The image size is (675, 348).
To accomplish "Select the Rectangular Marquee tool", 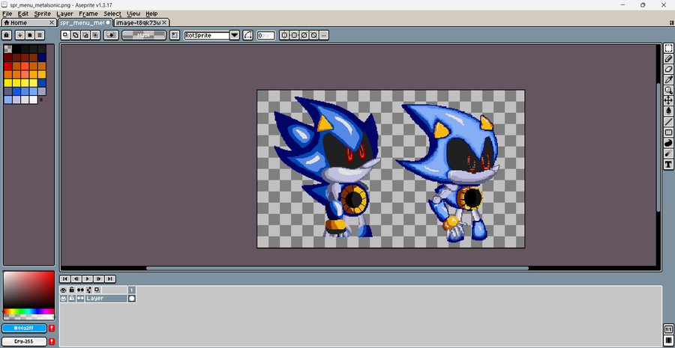I will (668, 48).
